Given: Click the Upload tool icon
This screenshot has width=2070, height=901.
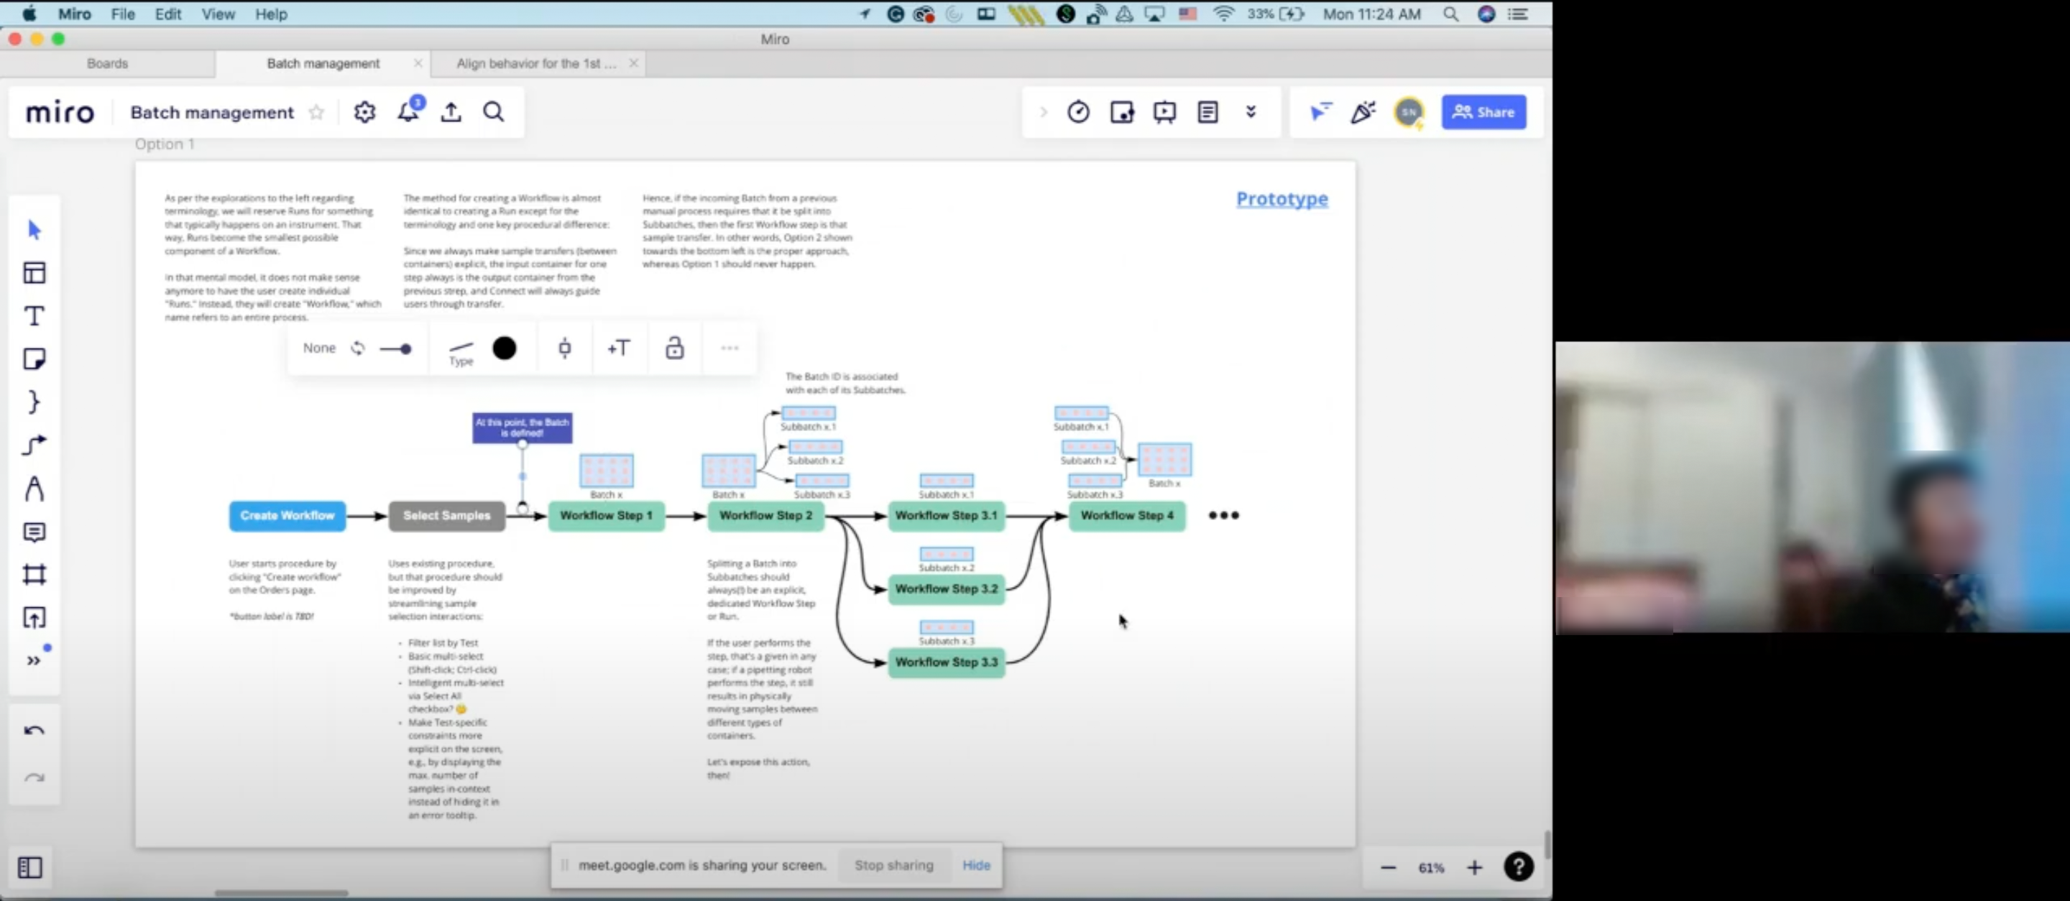Looking at the screenshot, I should (x=34, y=617).
